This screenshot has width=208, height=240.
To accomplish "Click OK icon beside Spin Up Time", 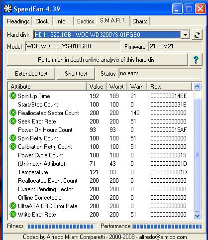I will (13, 96).
